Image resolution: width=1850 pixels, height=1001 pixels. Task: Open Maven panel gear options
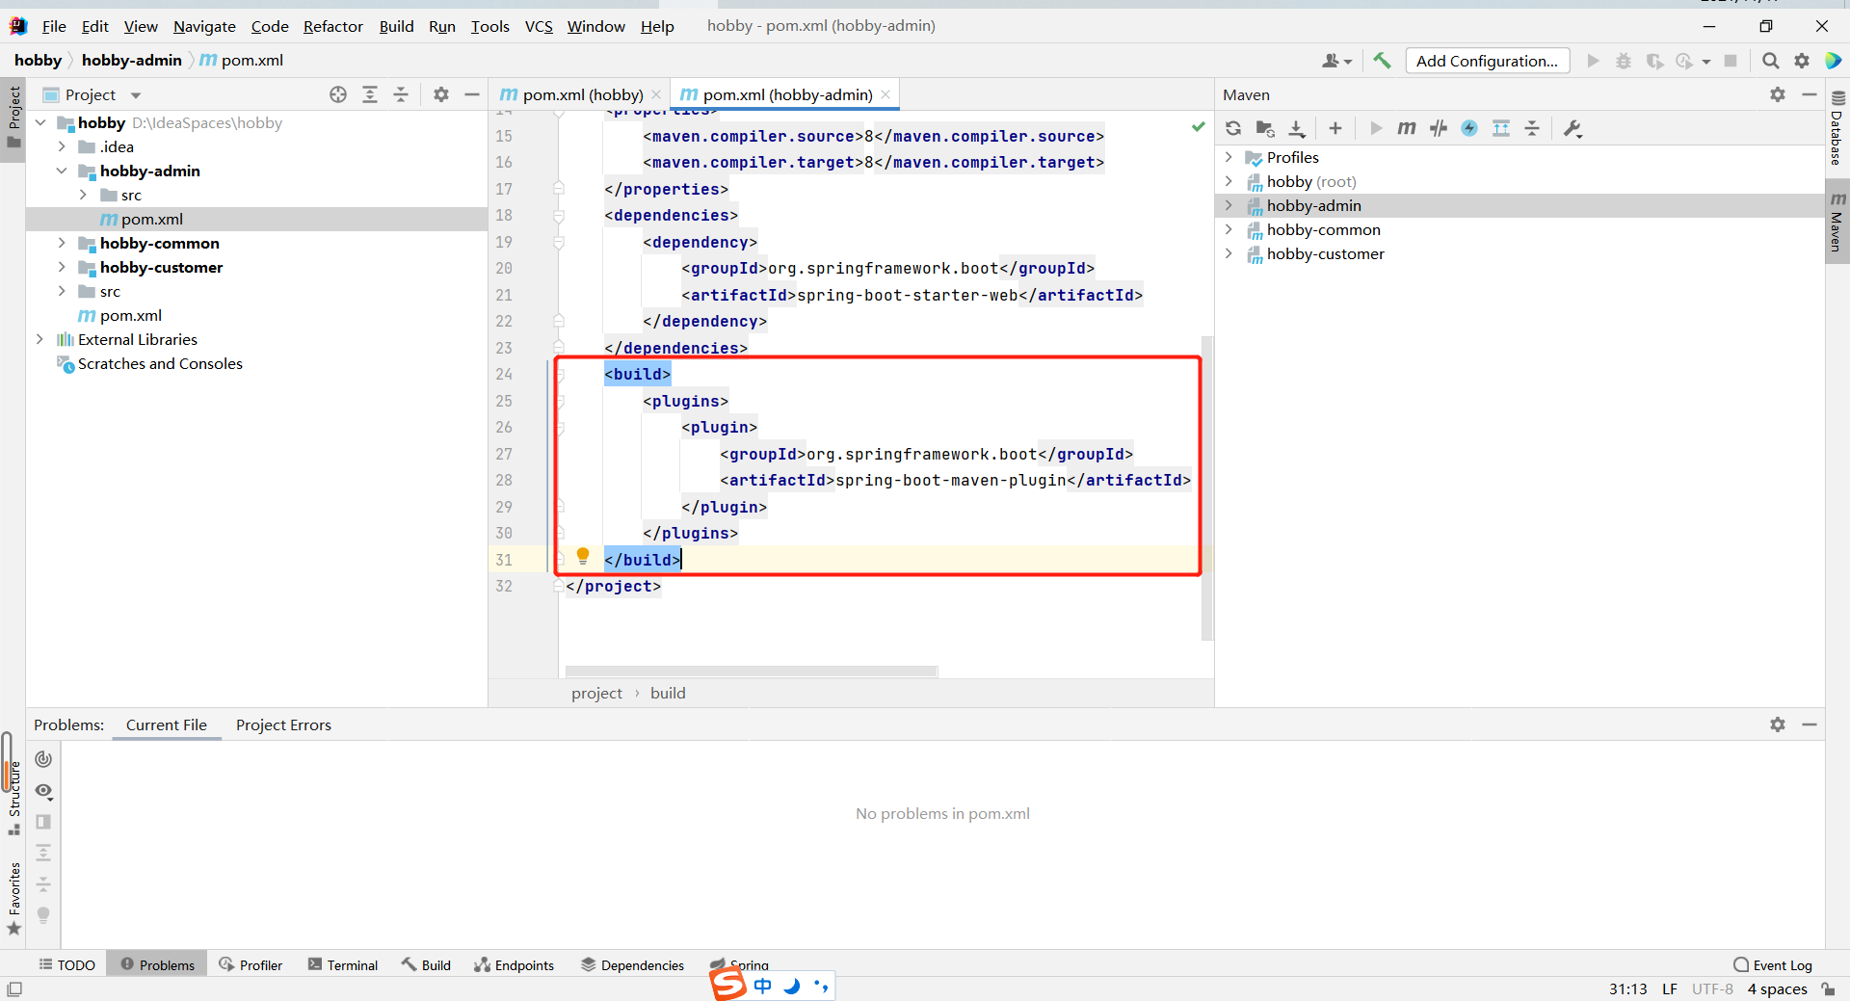[x=1778, y=94]
